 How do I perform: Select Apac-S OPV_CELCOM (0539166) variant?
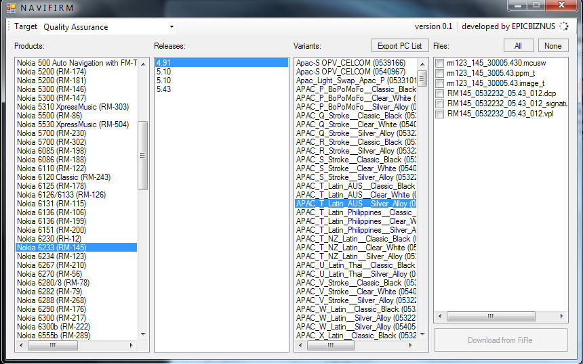356,63
